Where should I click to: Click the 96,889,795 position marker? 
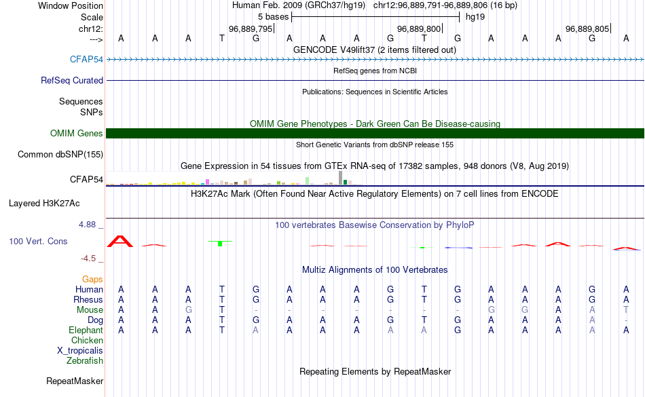pyautogui.click(x=251, y=29)
